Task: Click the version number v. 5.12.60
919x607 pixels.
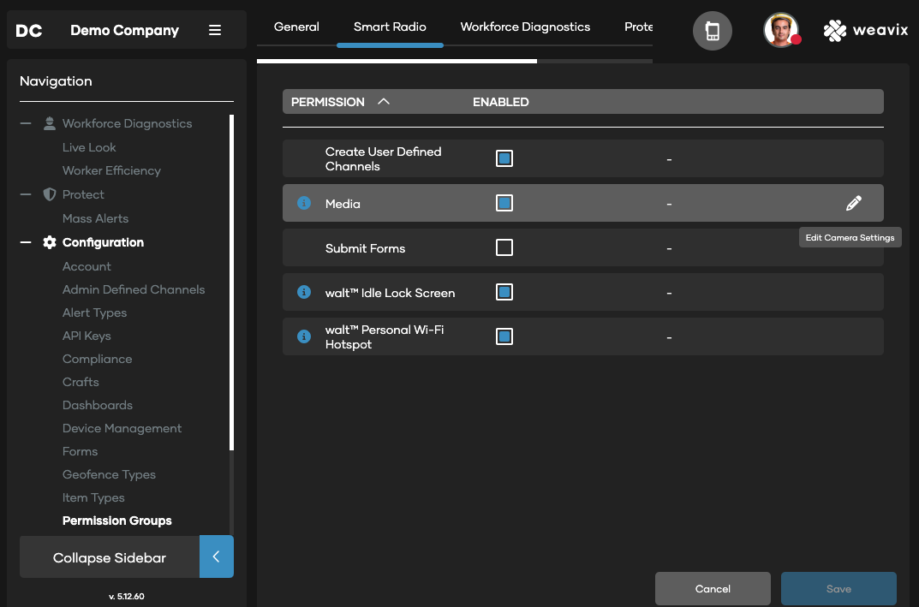Action: pyautogui.click(x=127, y=597)
